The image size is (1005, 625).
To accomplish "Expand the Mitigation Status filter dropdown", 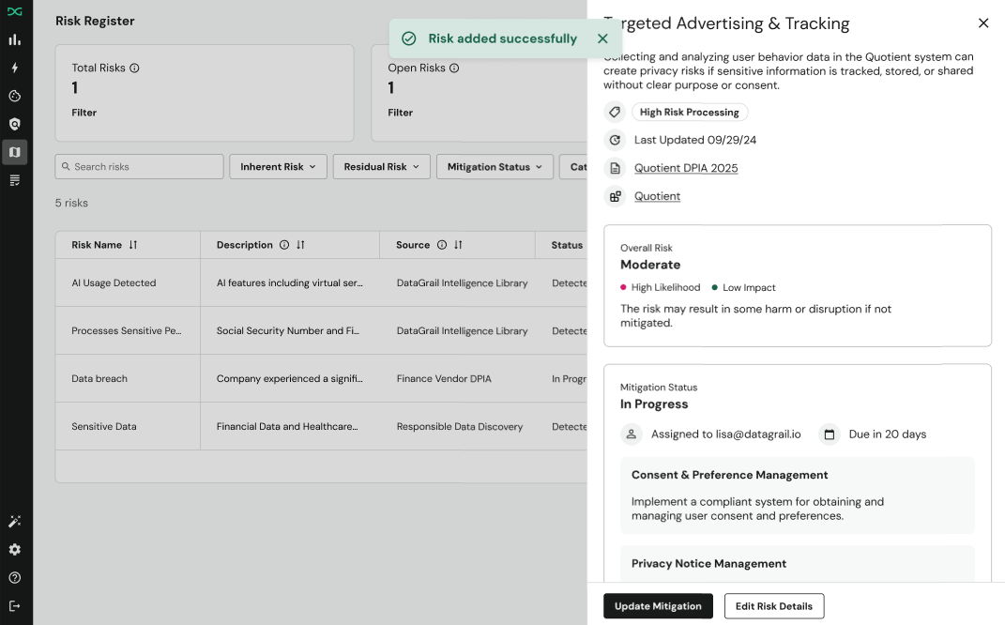I will point(495,167).
